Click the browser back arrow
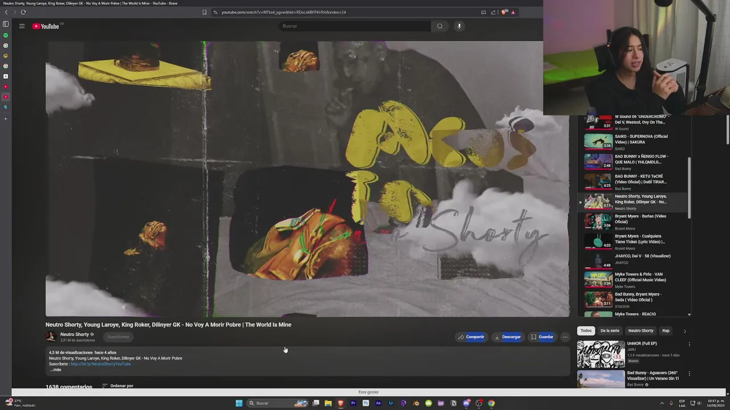 (6, 12)
